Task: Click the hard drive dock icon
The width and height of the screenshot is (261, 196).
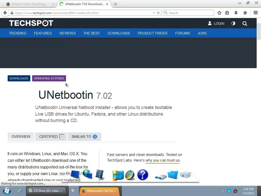Action: (161, 177)
